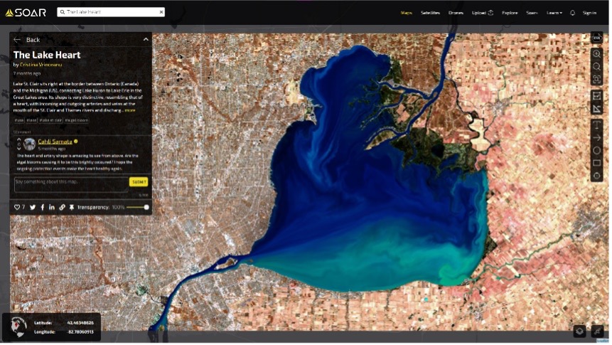Click the yellow SUBMIT comment button
Viewport: 612px width, 345px height.
click(139, 182)
